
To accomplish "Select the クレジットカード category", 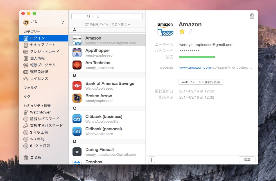I will pos(44,52).
